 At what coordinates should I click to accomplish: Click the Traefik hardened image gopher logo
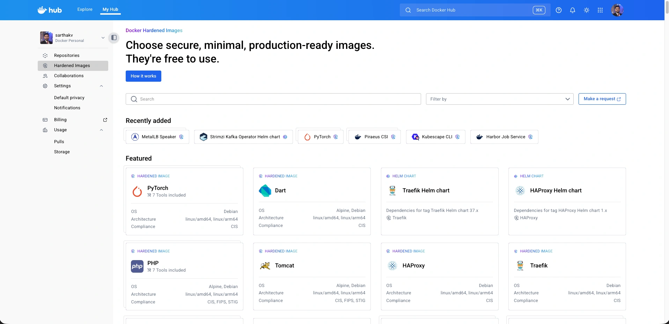[x=520, y=266]
